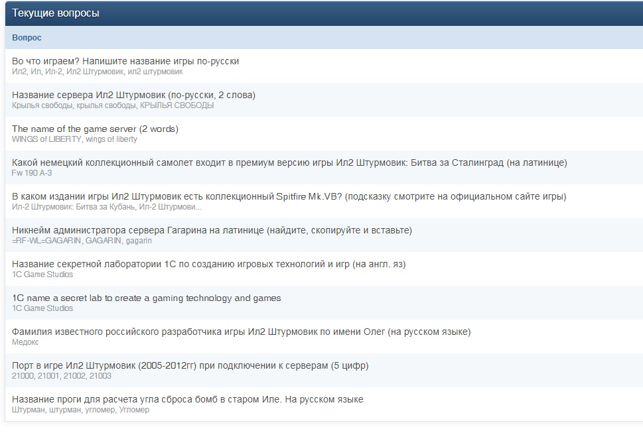Screen dimensions: 643x433
Task: Click answers 'Ил2, Ил, Ил-2, Ил2 Штурмовик'
Action: point(97,72)
